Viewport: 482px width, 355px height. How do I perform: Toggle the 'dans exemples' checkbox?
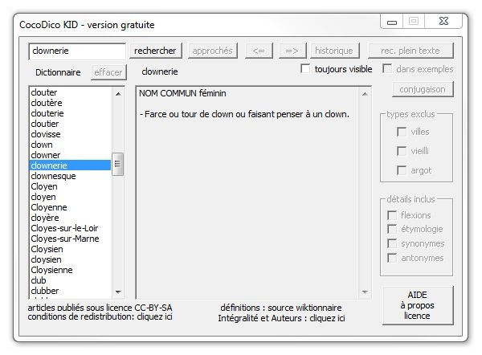(387, 69)
